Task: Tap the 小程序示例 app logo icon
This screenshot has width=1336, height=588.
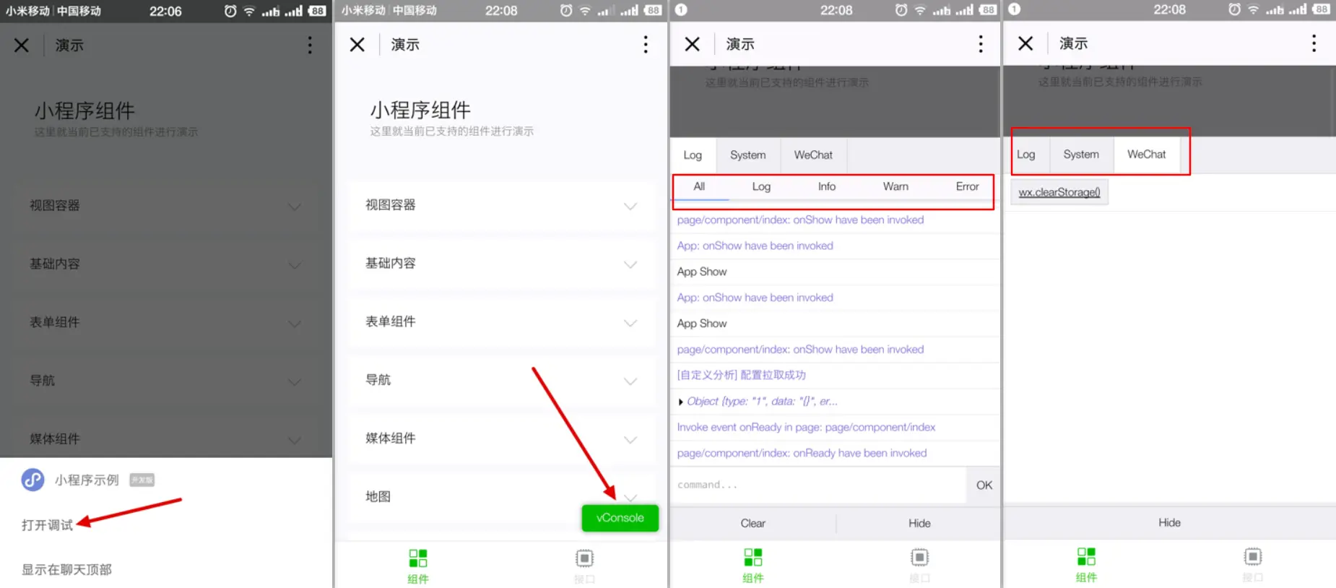Action: coord(33,480)
